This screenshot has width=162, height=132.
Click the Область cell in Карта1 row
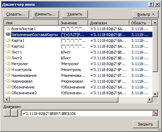[140, 40]
